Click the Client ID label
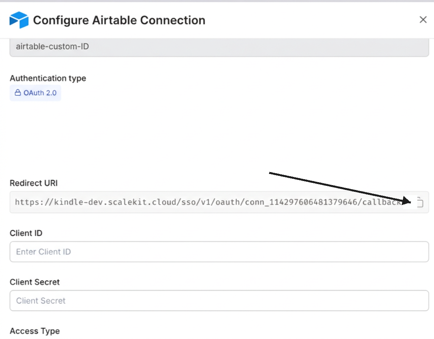The height and width of the screenshot is (339, 434). 26,233
